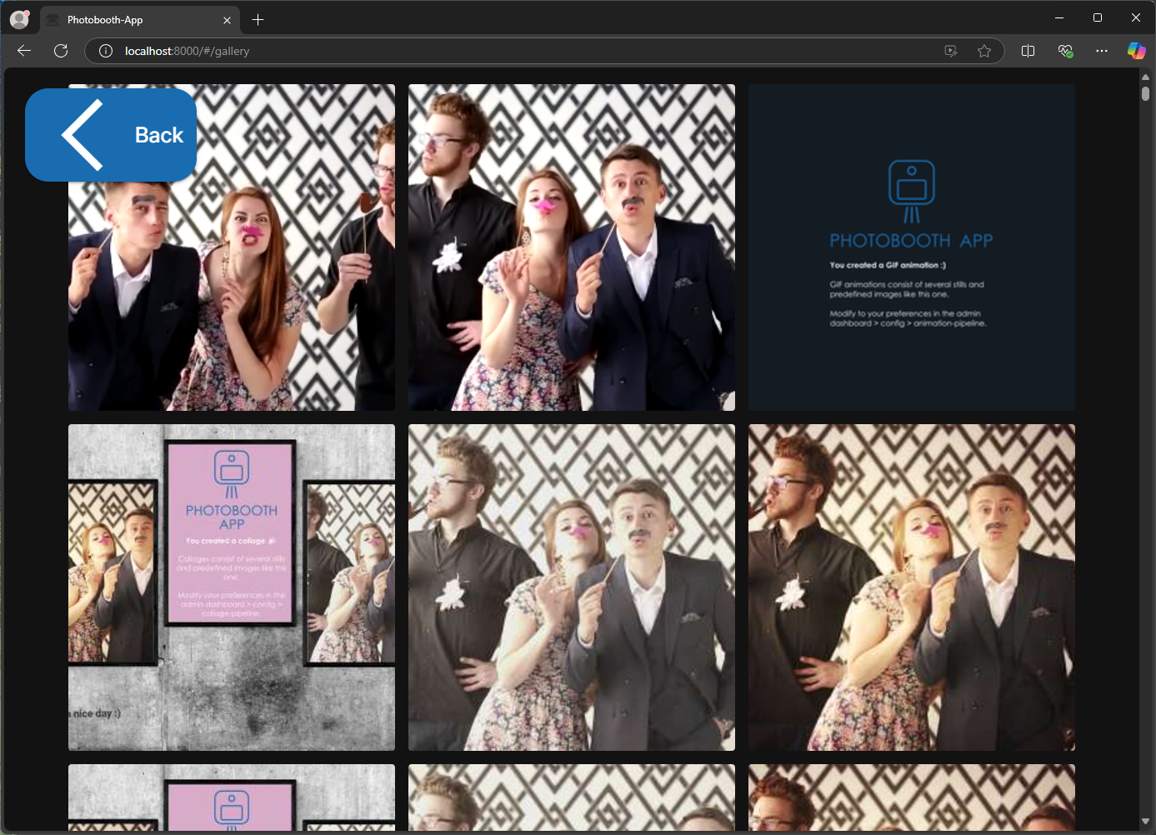Open rightmost photo in second row
The height and width of the screenshot is (835, 1156).
pyautogui.click(x=912, y=587)
